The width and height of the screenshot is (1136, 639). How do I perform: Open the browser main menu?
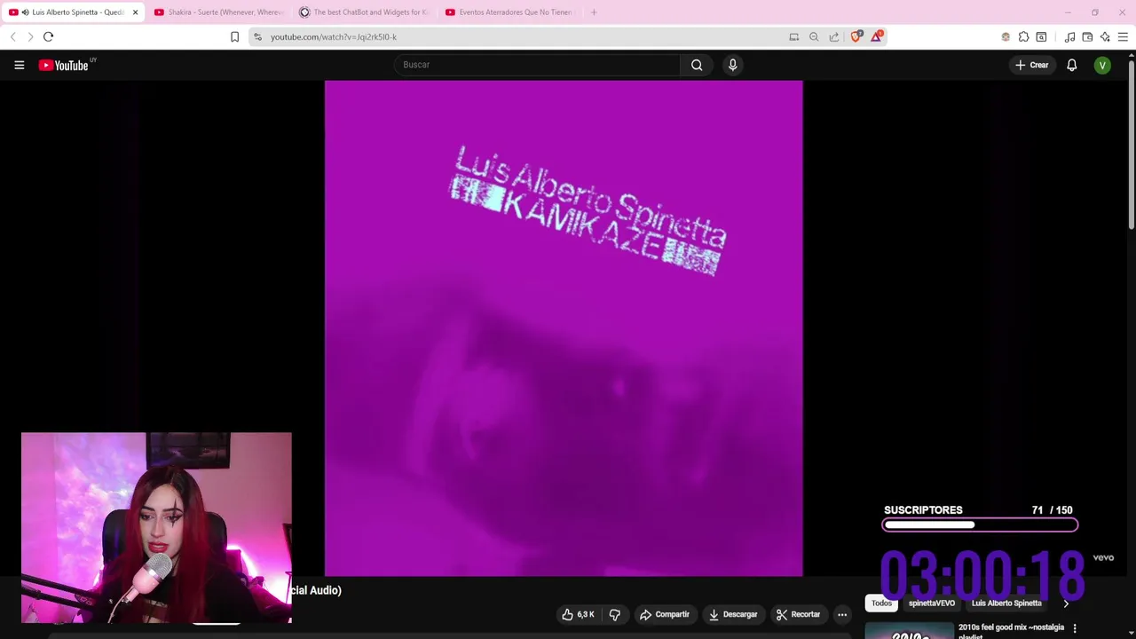click(x=1123, y=36)
